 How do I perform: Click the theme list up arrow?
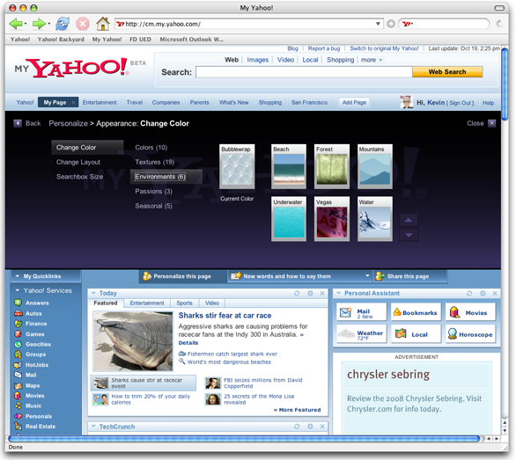tap(409, 220)
